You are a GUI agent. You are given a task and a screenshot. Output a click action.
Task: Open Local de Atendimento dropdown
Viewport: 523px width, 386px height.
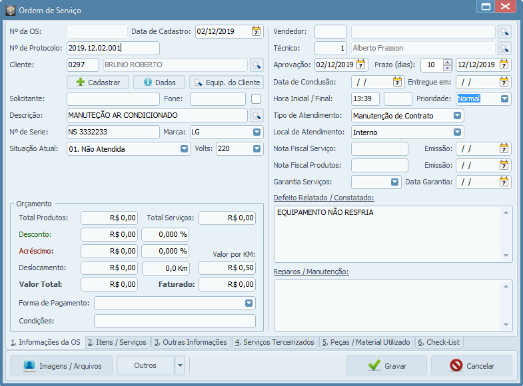(x=457, y=132)
